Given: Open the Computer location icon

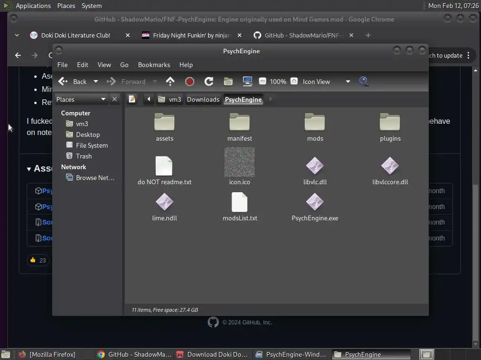Looking at the screenshot, I should (247, 82).
